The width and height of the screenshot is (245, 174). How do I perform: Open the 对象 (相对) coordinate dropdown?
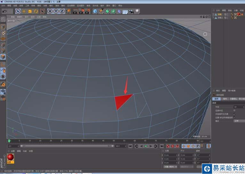tap(170, 166)
